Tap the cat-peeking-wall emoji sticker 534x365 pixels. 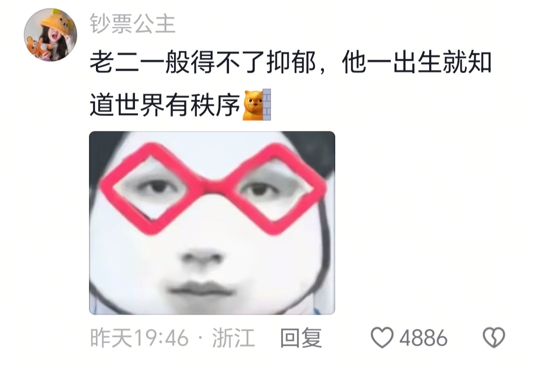[x=257, y=105]
